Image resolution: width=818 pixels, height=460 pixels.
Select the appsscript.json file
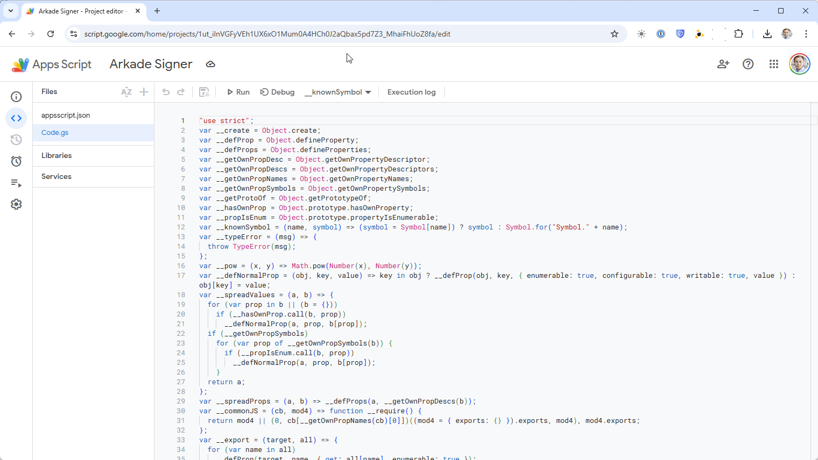point(66,115)
